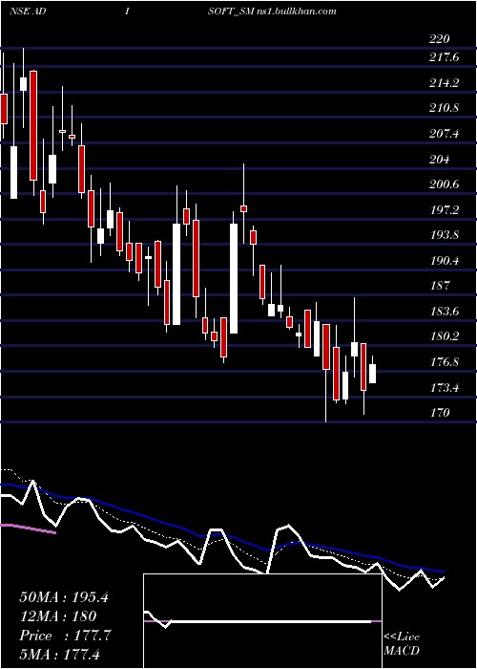Screen dimensions: 477x669
Task: Click the 50MA : 195.4 readout
Action: (64, 597)
